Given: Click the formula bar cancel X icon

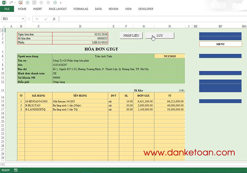Looking at the screenshot, I should click(37, 19).
